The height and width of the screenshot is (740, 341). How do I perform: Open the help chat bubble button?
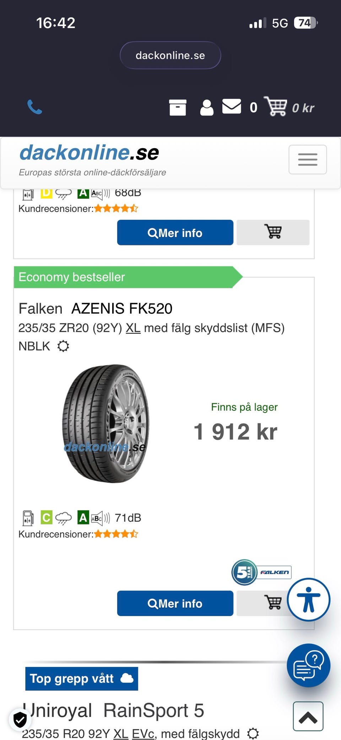point(308,665)
